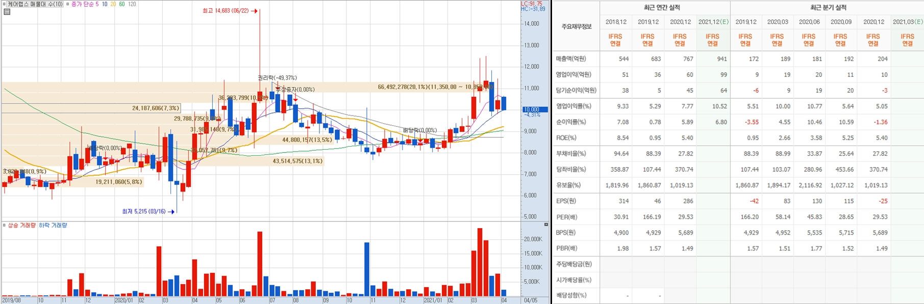924x304 pixels.
Task: Select the 케어랩스 매물대 수(10) indicator label
Action: (35, 4)
